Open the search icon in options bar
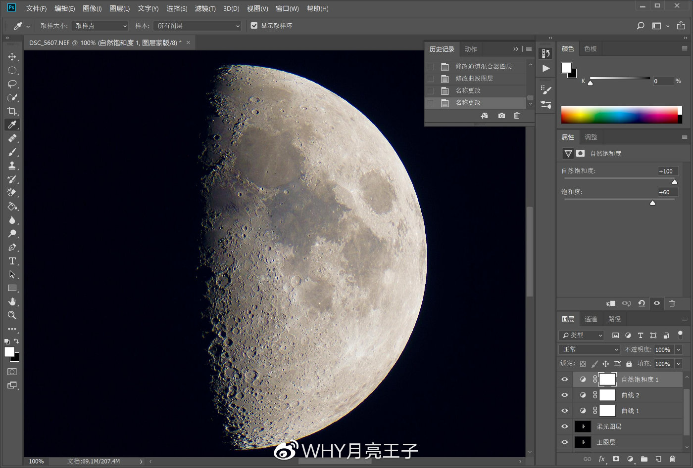 (641, 26)
